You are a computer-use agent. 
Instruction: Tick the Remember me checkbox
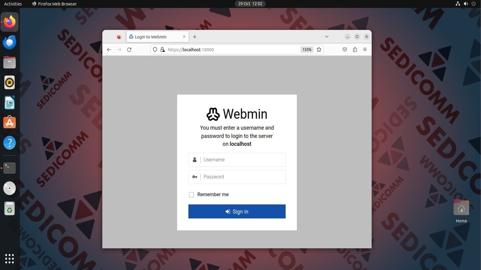tap(191, 194)
